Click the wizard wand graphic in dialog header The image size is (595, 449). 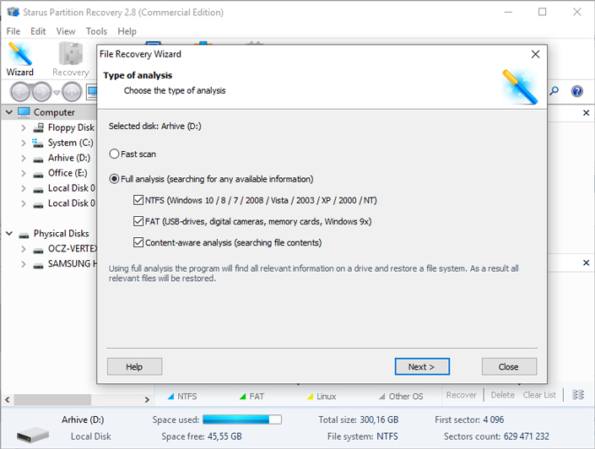520,87
